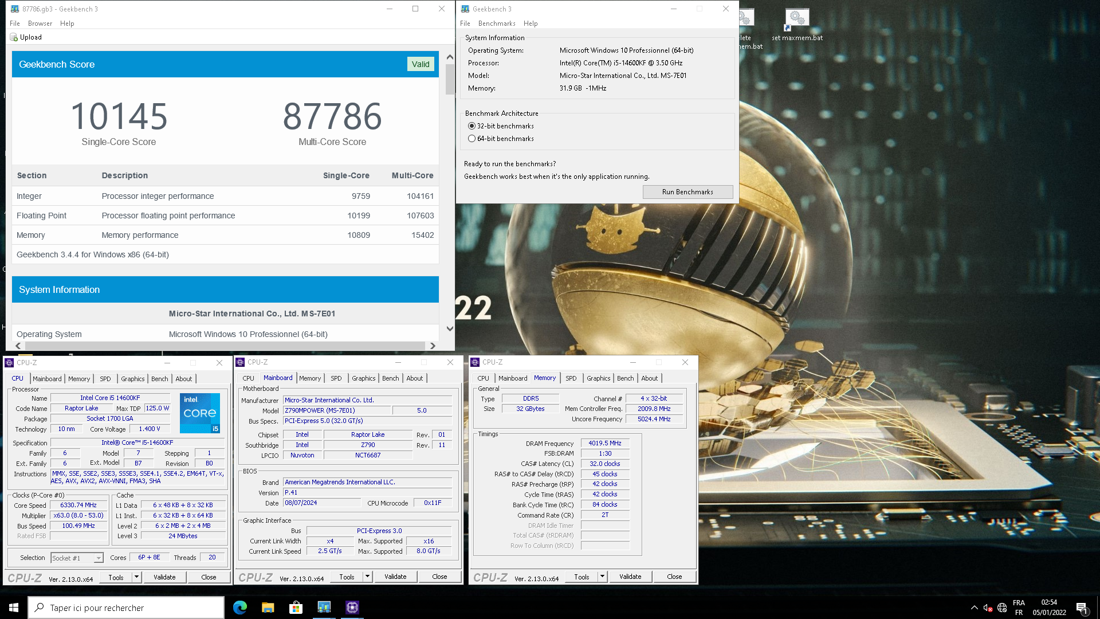Click the Run Benchmarks button
Screen dimensions: 1100x619
[687, 192]
